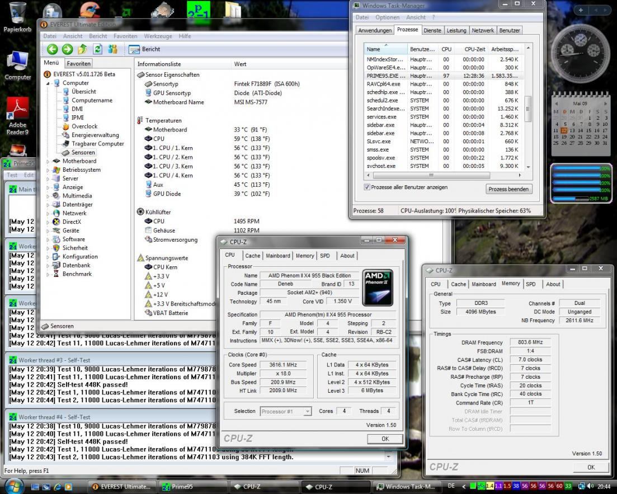This screenshot has width=617, height=494.
Task: Toggle Prozesse aller Benutzer anzeigen checkbox
Action: point(367,187)
